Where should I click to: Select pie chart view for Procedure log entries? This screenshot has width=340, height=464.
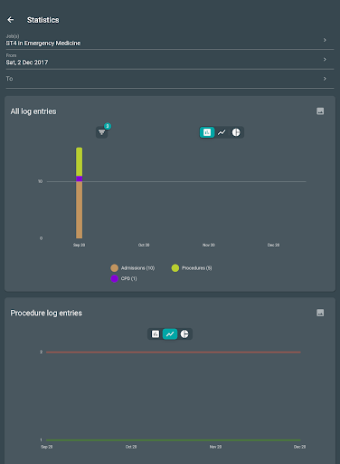(x=184, y=333)
